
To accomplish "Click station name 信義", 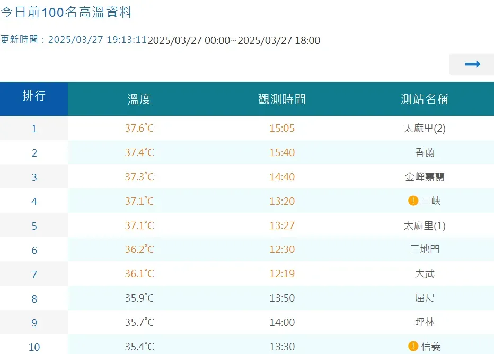I will [x=431, y=347].
